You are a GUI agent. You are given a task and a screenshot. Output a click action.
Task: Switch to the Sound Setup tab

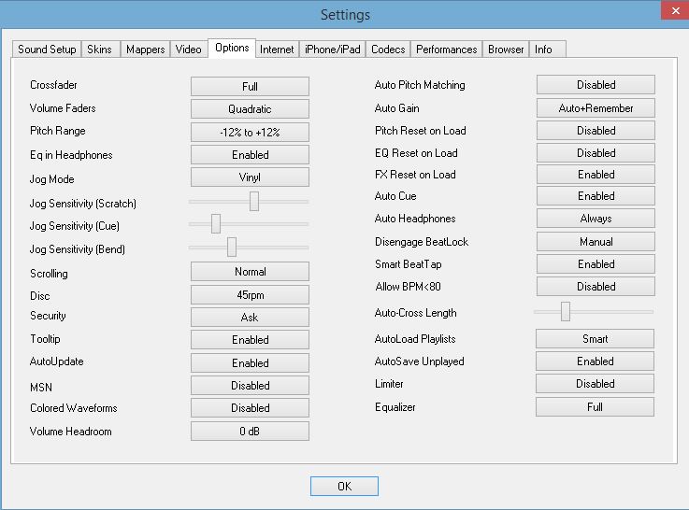[47, 50]
